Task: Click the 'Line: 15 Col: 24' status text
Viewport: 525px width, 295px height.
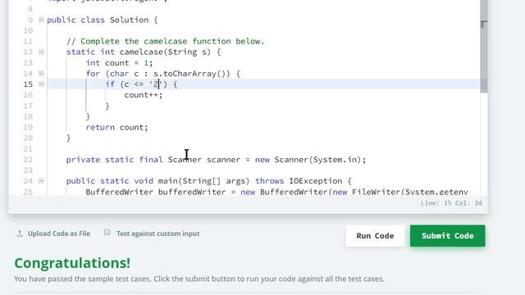Action: coord(451,203)
